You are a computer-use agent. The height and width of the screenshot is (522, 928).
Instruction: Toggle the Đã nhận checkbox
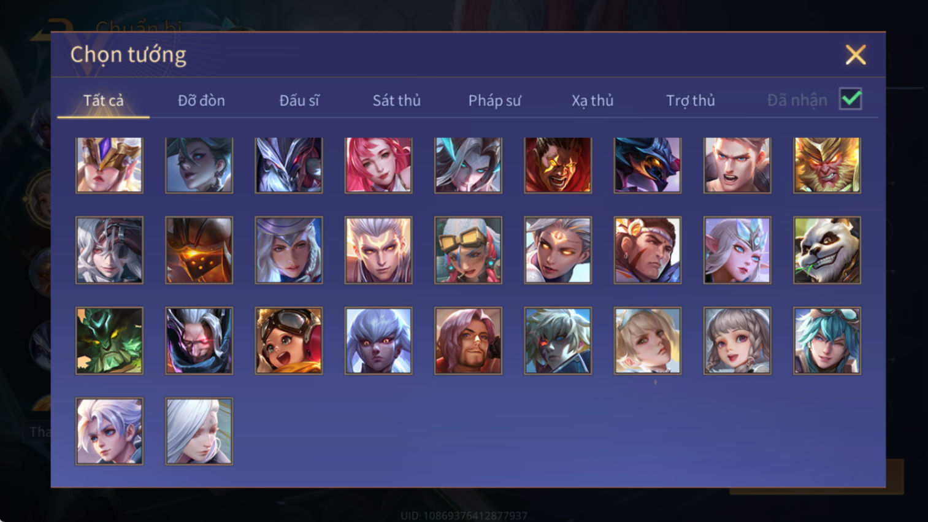851,99
